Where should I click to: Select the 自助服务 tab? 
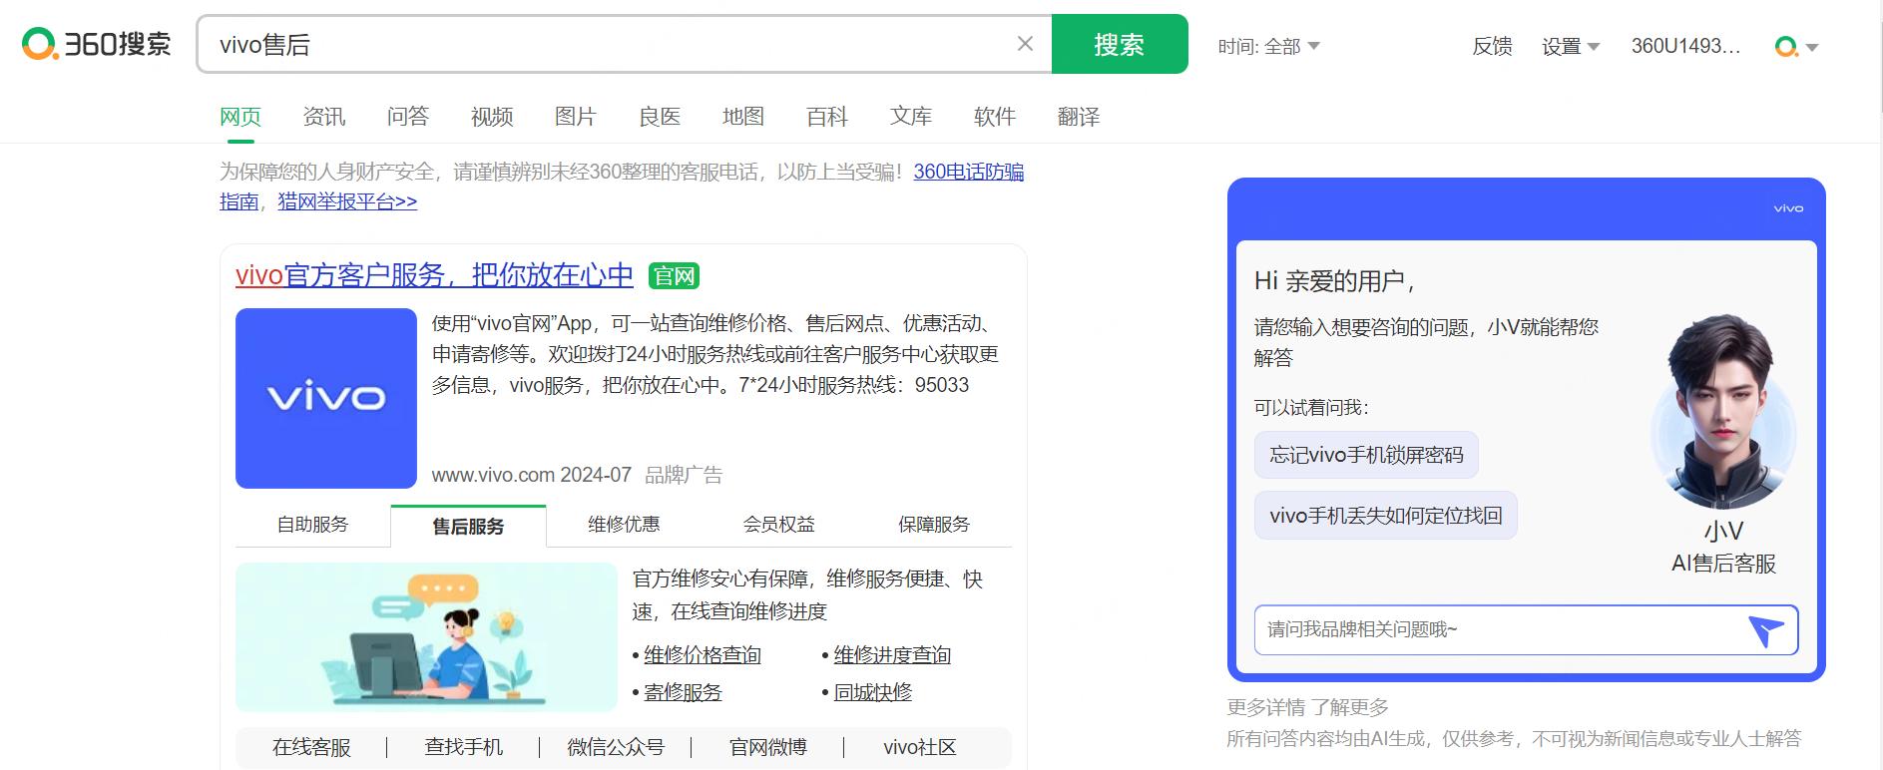point(313,525)
